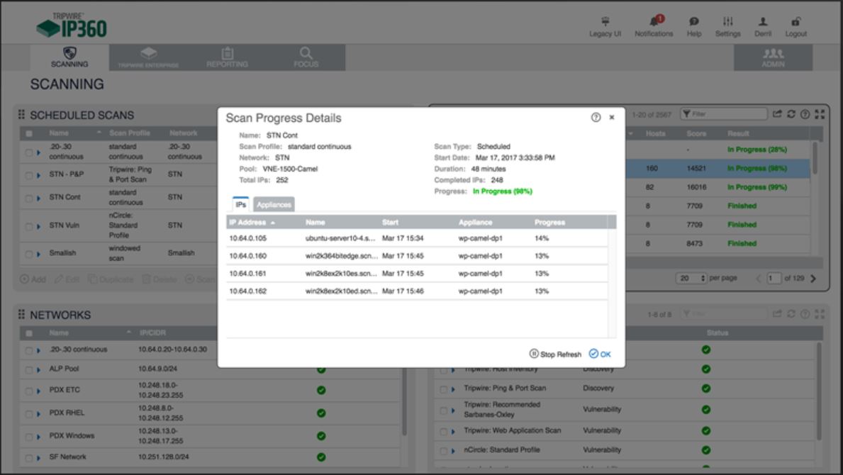
Task: Expand the ALP Pool network row
Action: tap(39, 369)
